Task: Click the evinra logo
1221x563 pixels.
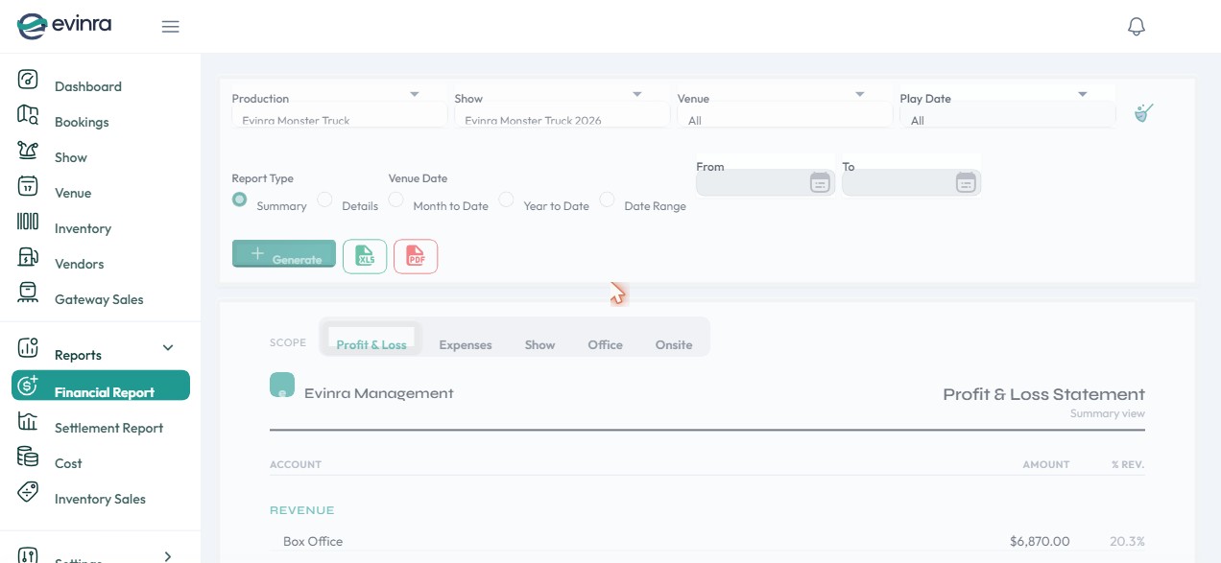Action: pos(64,26)
